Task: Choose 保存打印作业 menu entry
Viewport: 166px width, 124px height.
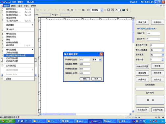Action: pyautogui.click(x=19, y=15)
